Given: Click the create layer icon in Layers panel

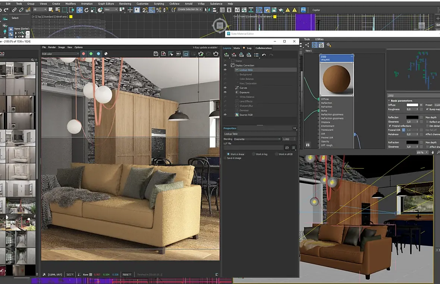Looking at the screenshot, I should pyautogui.click(x=226, y=55).
